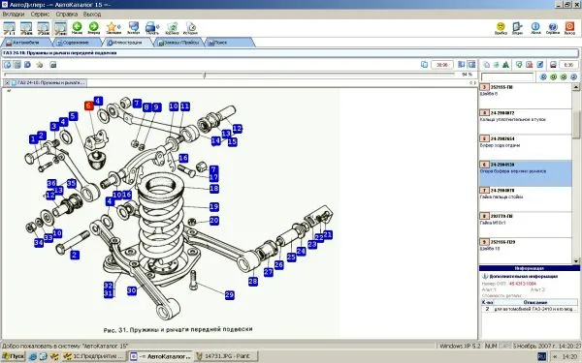Click the green Вперед forward arrow
The image size is (582, 363).
point(93,27)
